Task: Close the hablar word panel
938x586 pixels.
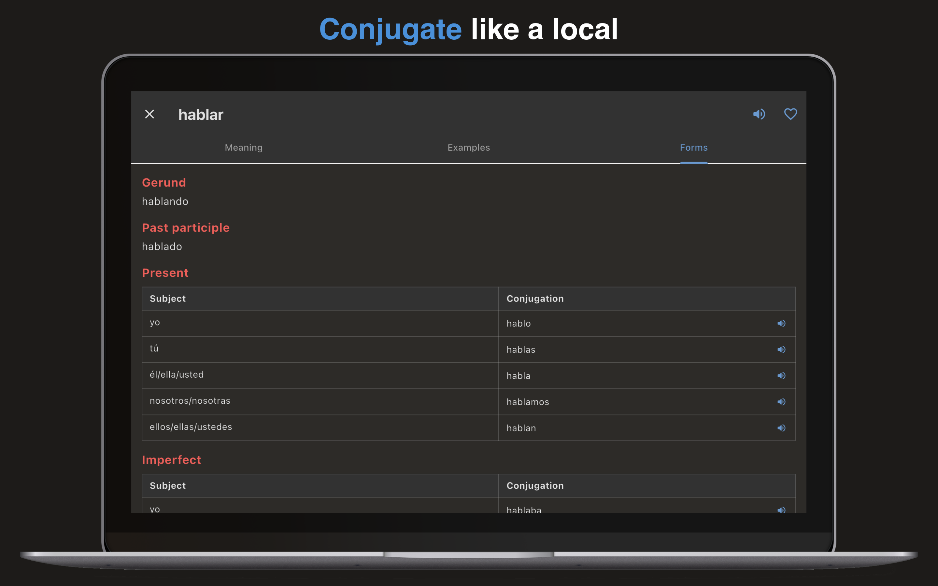Action: click(149, 114)
